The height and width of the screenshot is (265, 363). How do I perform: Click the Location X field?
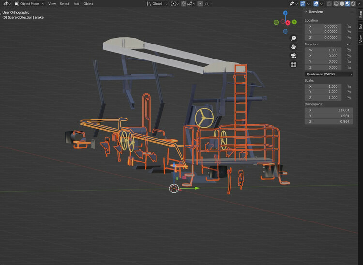coord(323,27)
